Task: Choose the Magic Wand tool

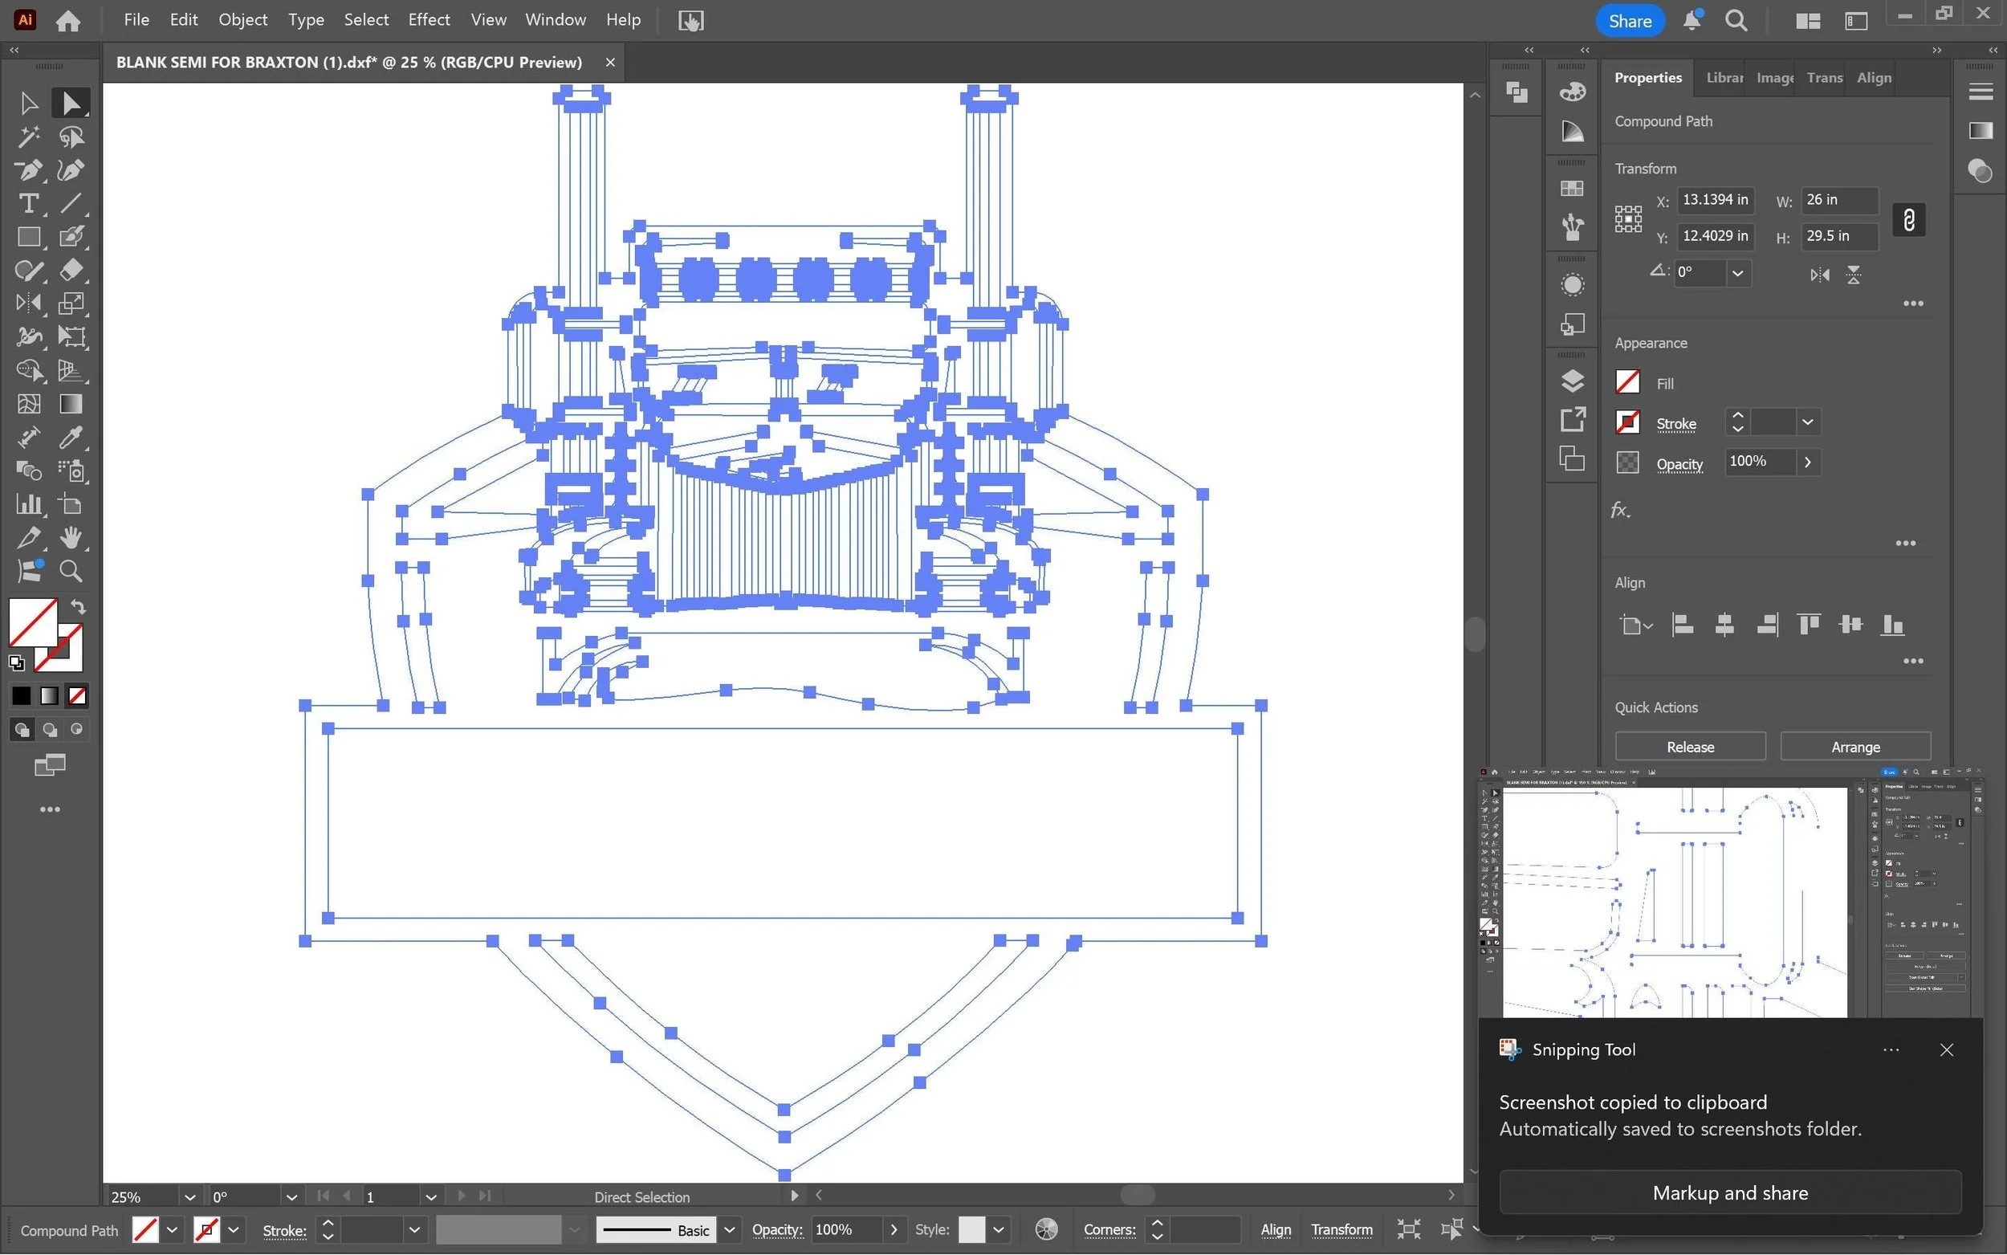Action: (28, 137)
